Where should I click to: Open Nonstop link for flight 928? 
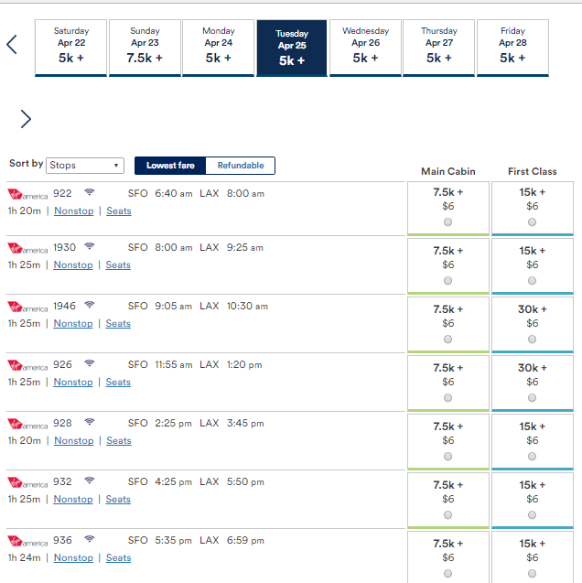click(x=73, y=440)
